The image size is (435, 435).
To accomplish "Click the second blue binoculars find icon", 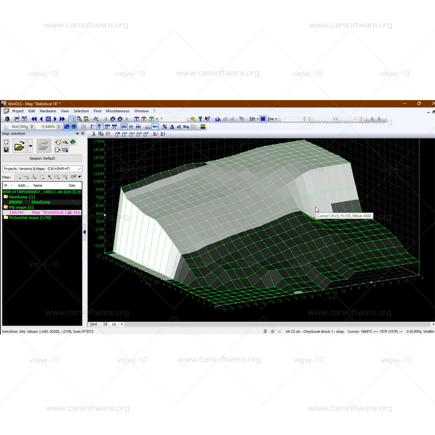I will click(120, 119).
